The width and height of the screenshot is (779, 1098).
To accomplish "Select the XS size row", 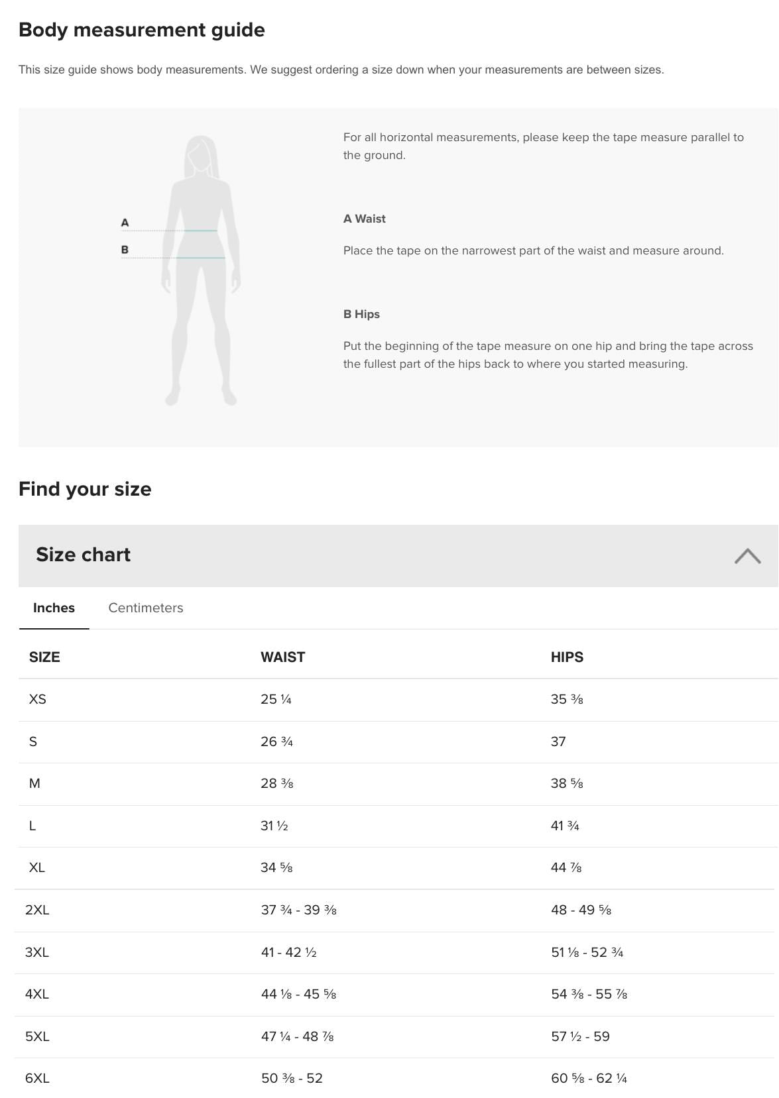I will (36, 698).
